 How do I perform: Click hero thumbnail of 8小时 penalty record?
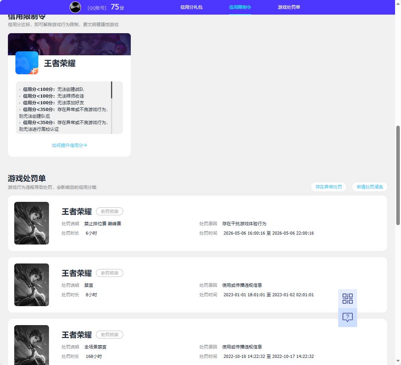click(32, 285)
